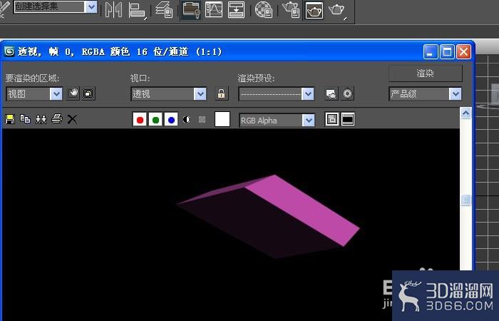Clear the rendered image X icon
499x321 pixels.
pos(72,119)
